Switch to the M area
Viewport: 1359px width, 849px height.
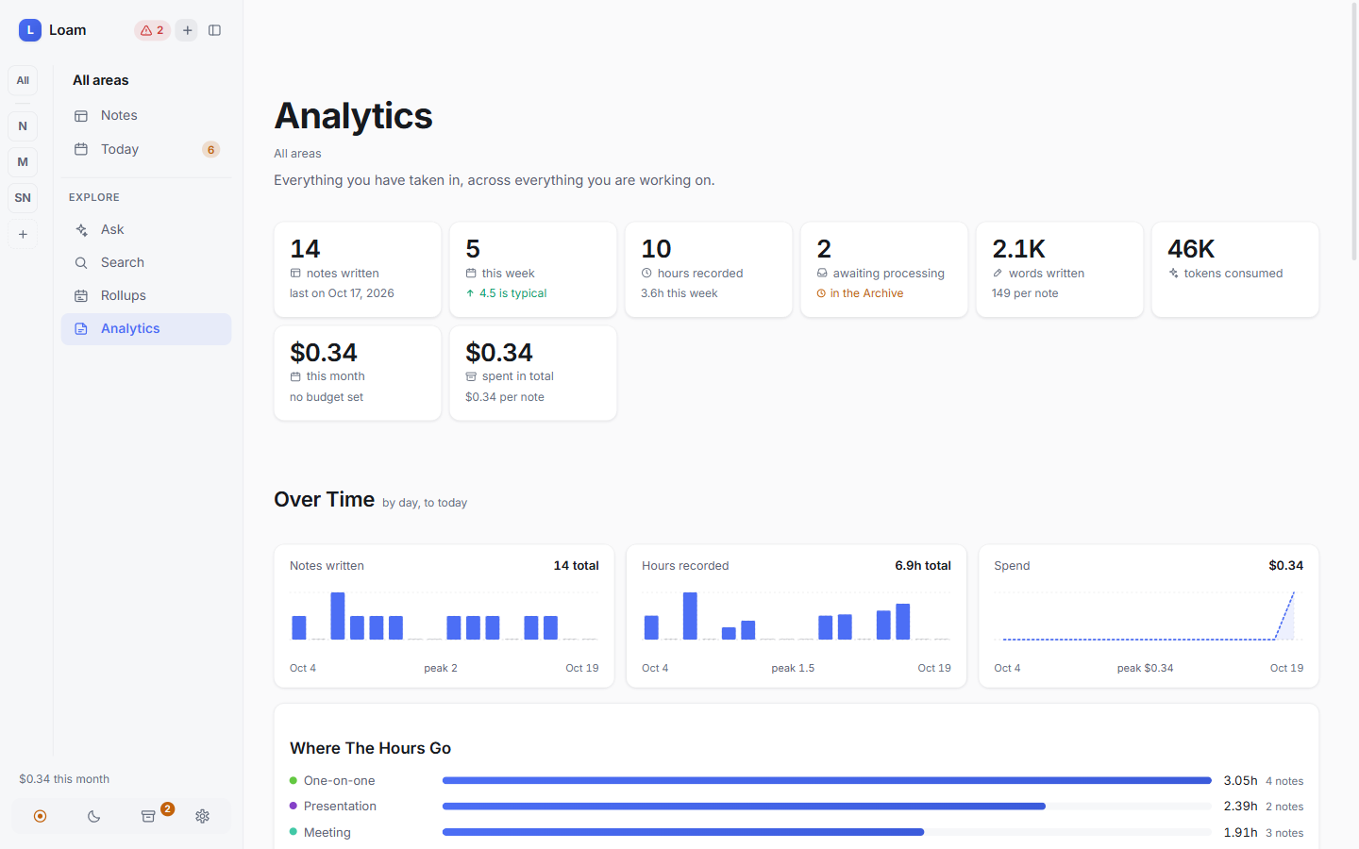23,162
